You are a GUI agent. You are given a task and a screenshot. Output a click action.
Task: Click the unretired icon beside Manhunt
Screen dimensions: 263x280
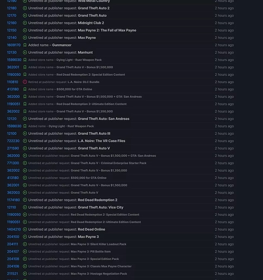pyautogui.click(x=25, y=53)
